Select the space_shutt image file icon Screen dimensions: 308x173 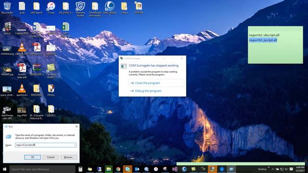click(7, 91)
